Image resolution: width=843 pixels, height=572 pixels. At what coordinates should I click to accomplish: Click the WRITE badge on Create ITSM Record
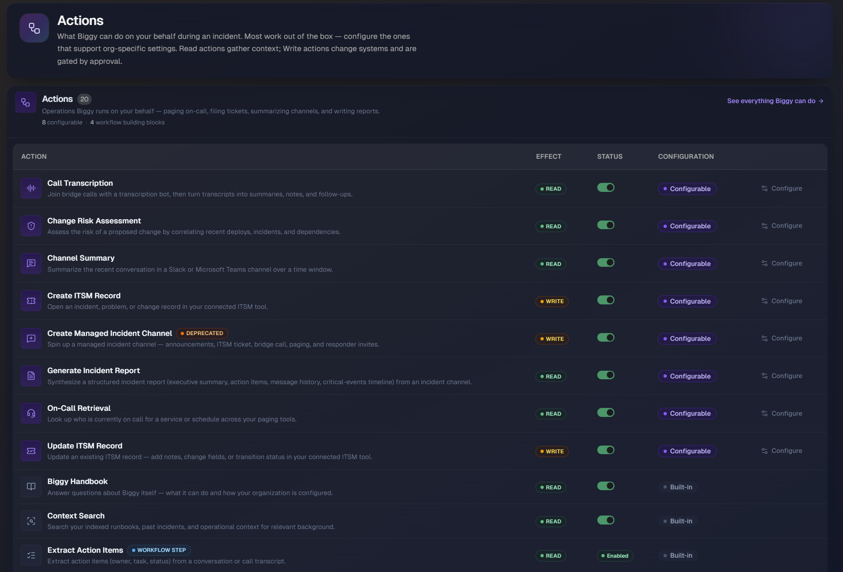[x=552, y=301]
